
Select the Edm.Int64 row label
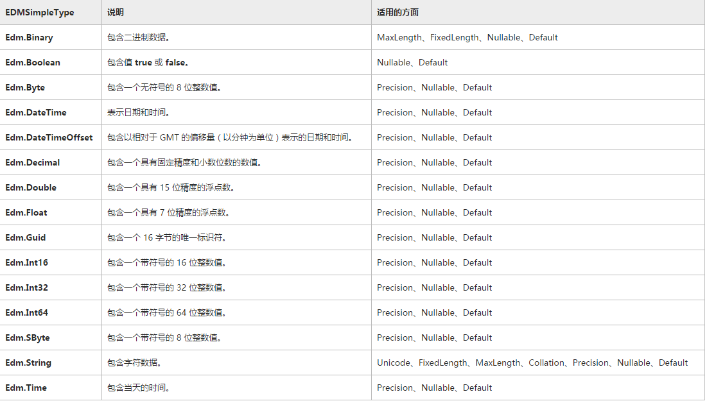27,312
